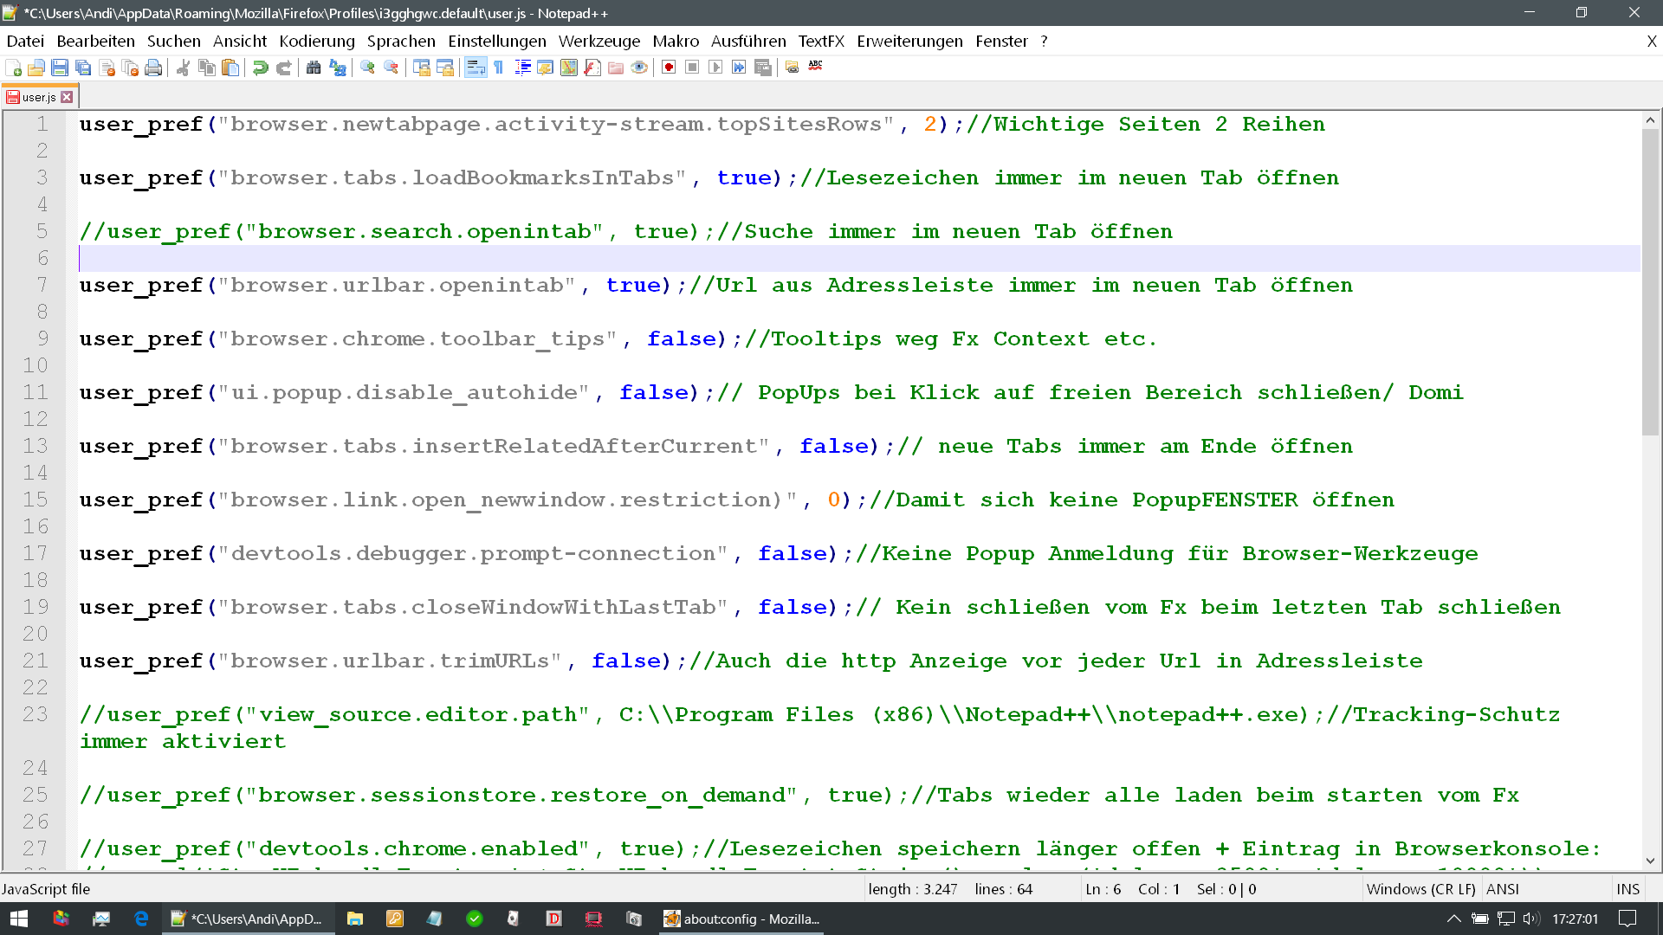Click the Zoom in magnifier icon
This screenshot has width=1663, height=935.
click(x=368, y=68)
